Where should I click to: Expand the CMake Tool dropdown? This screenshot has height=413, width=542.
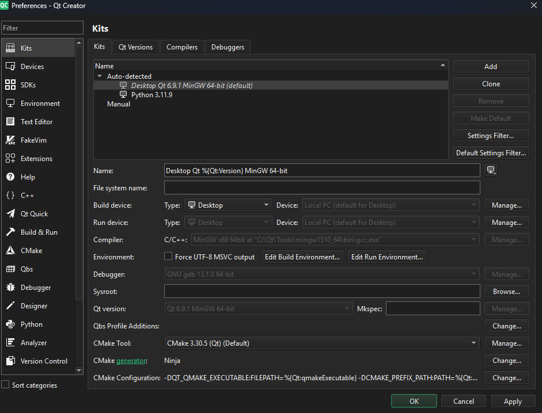click(x=322, y=343)
